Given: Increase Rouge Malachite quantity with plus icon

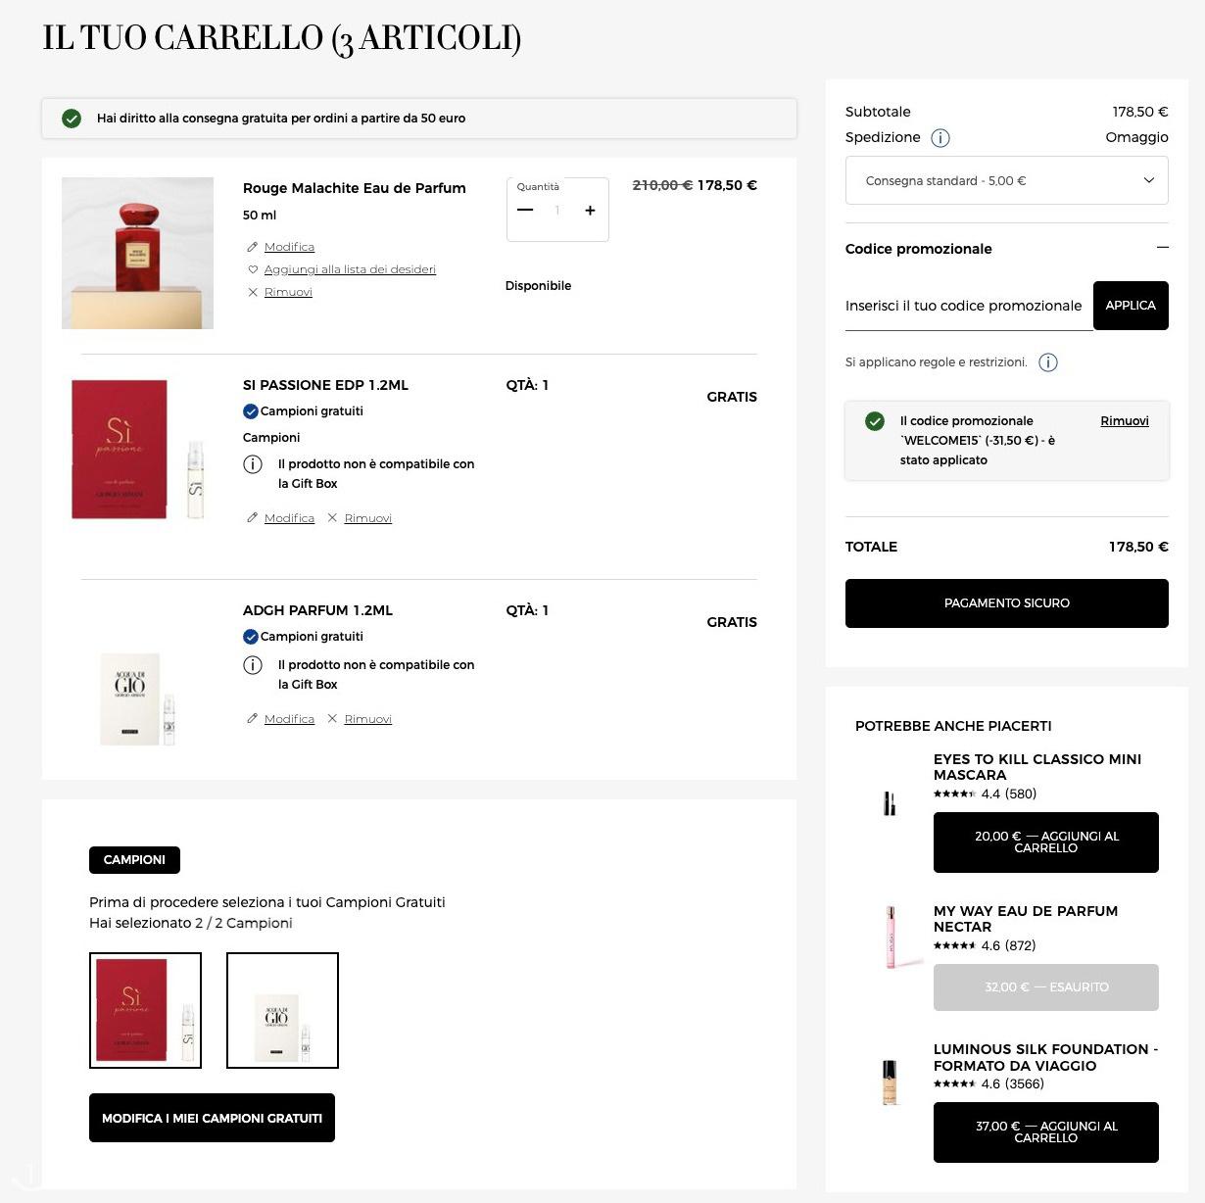Looking at the screenshot, I should click(590, 211).
